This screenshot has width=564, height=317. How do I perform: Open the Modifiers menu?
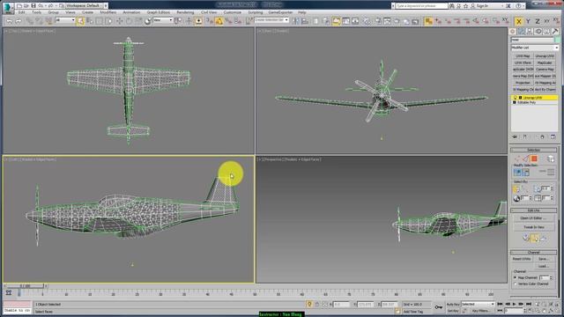tap(108, 12)
